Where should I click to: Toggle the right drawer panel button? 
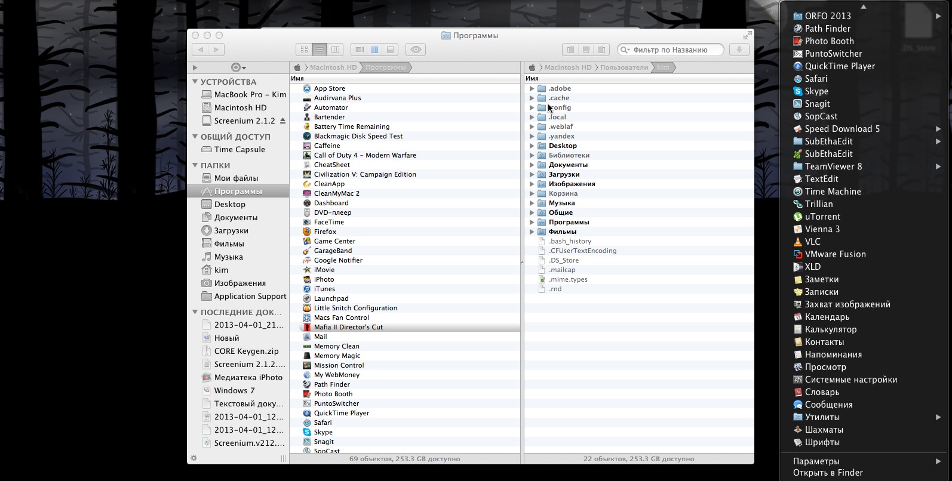[x=601, y=50]
